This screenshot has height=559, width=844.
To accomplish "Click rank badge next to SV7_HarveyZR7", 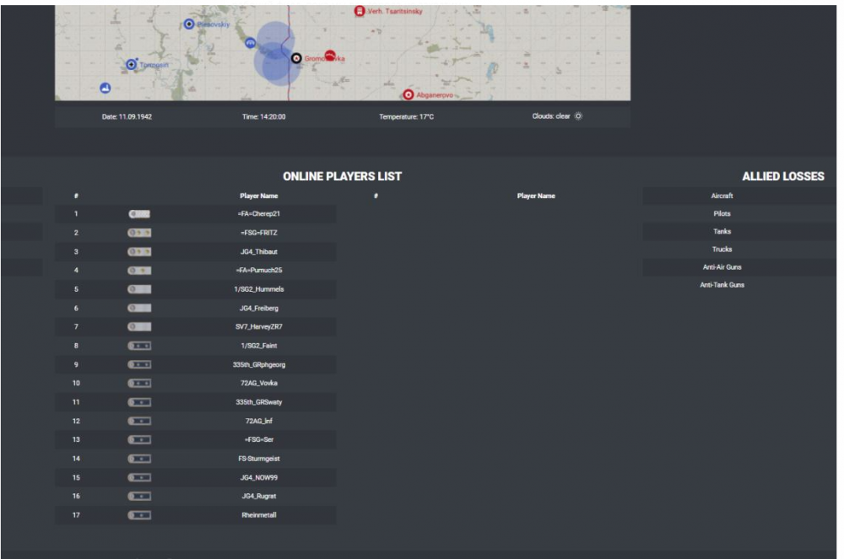I will point(139,327).
